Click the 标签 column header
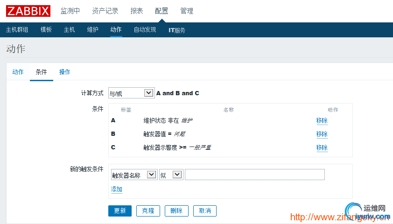The image size is (393, 224). coord(126,110)
